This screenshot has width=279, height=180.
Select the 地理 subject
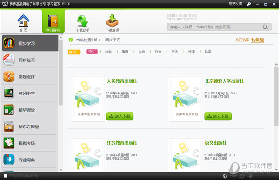click(x=191, y=52)
